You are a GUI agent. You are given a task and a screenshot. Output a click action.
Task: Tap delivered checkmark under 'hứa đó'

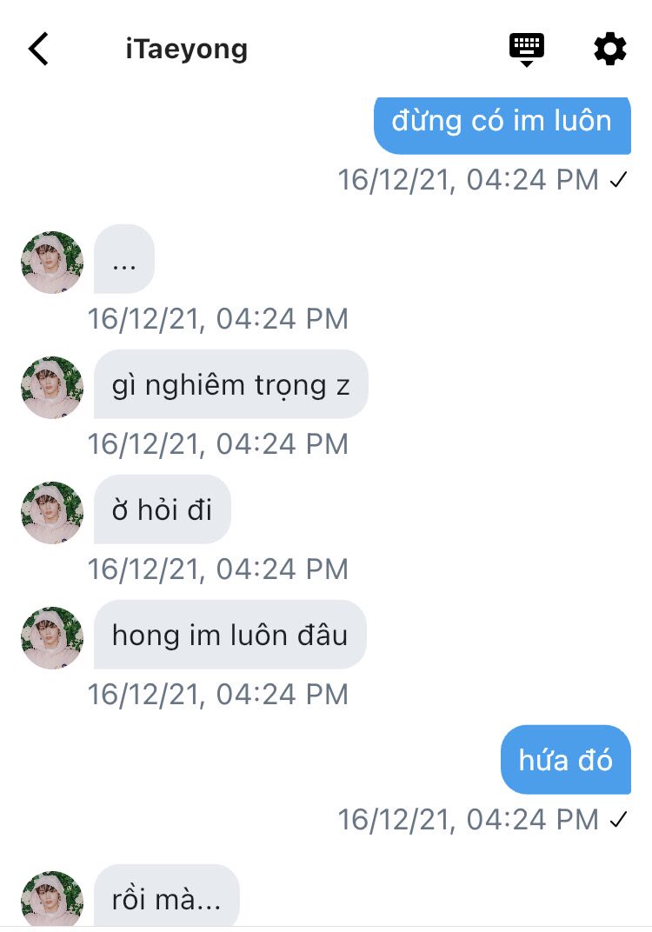point(619,820)
